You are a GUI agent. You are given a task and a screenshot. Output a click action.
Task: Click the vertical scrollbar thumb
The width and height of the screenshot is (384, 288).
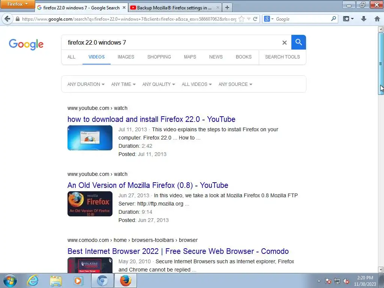pyautogui.click(x=381, y=64)
